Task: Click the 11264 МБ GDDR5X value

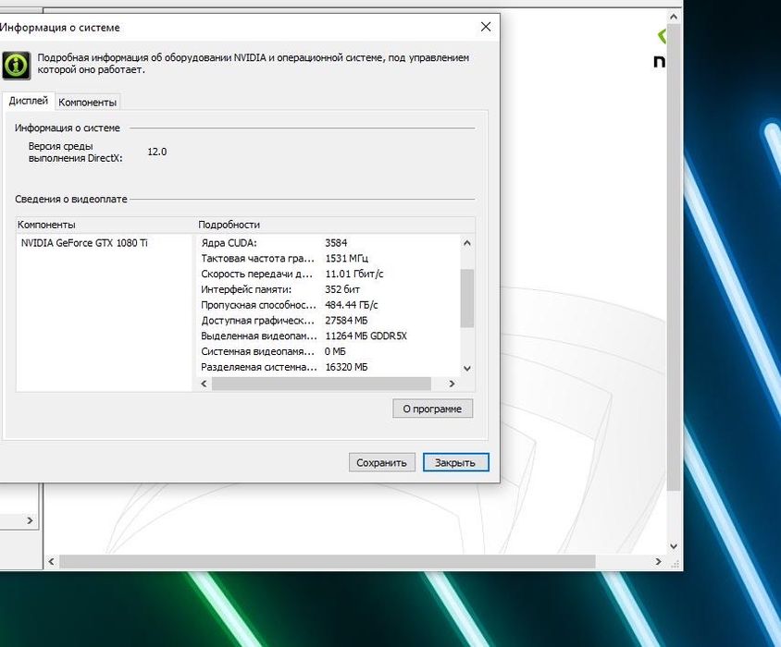Action: point(366,336)
